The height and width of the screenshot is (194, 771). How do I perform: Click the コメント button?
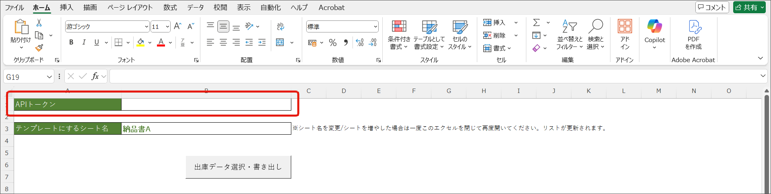712,7
